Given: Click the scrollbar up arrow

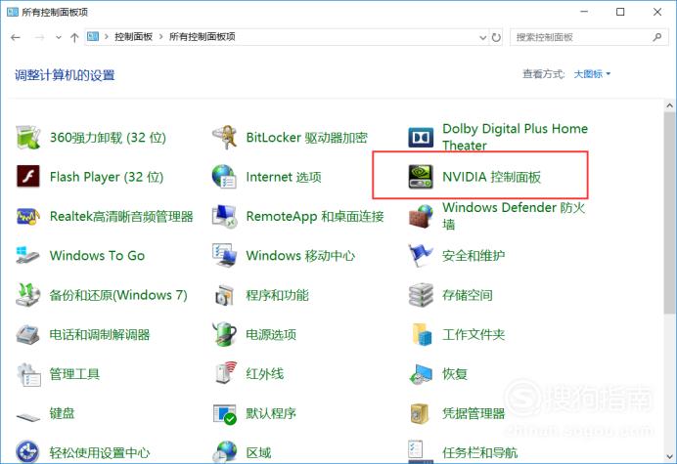Looking at the screenshot, I should [669, 105].
